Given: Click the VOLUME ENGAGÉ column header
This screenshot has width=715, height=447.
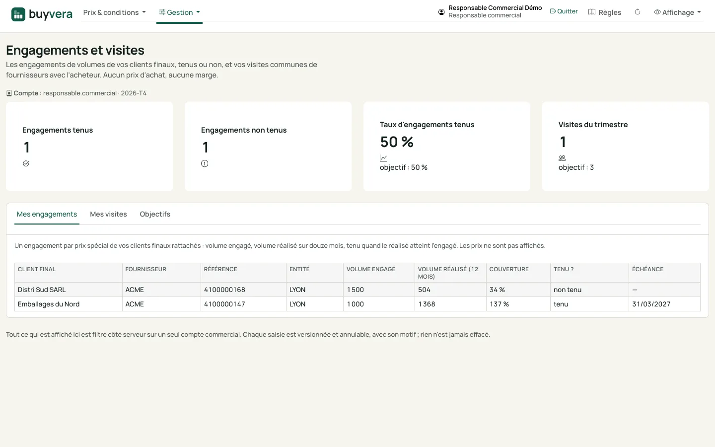Looking at the screenshot, I should (379, 273).
